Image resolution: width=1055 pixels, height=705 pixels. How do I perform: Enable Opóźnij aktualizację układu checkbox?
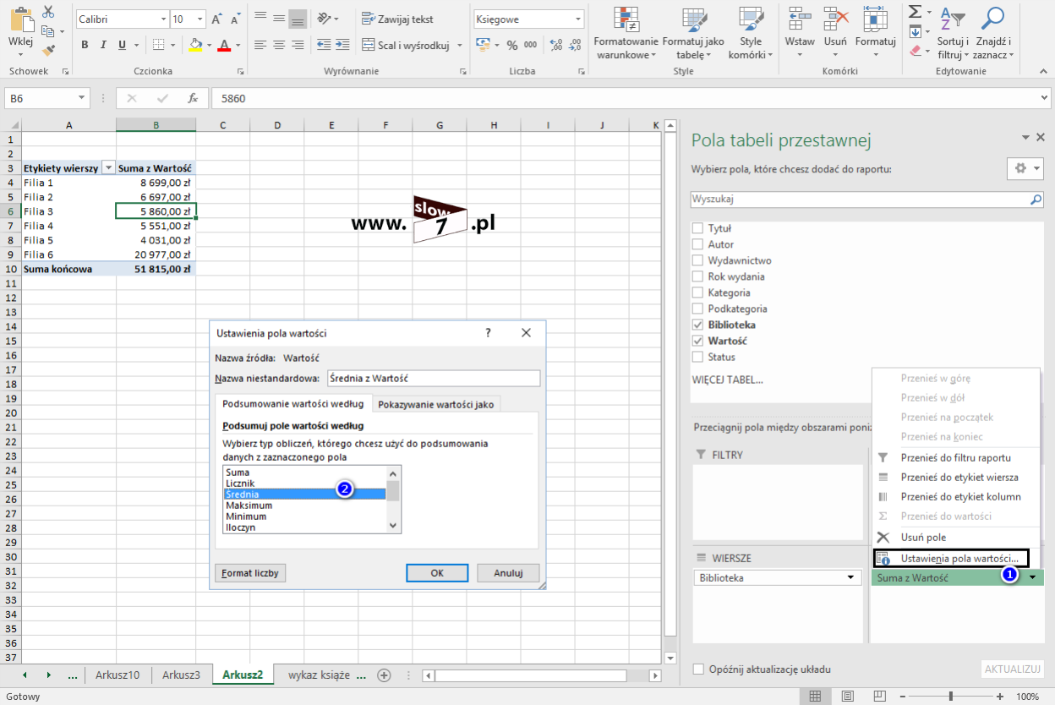coord(698,669)
